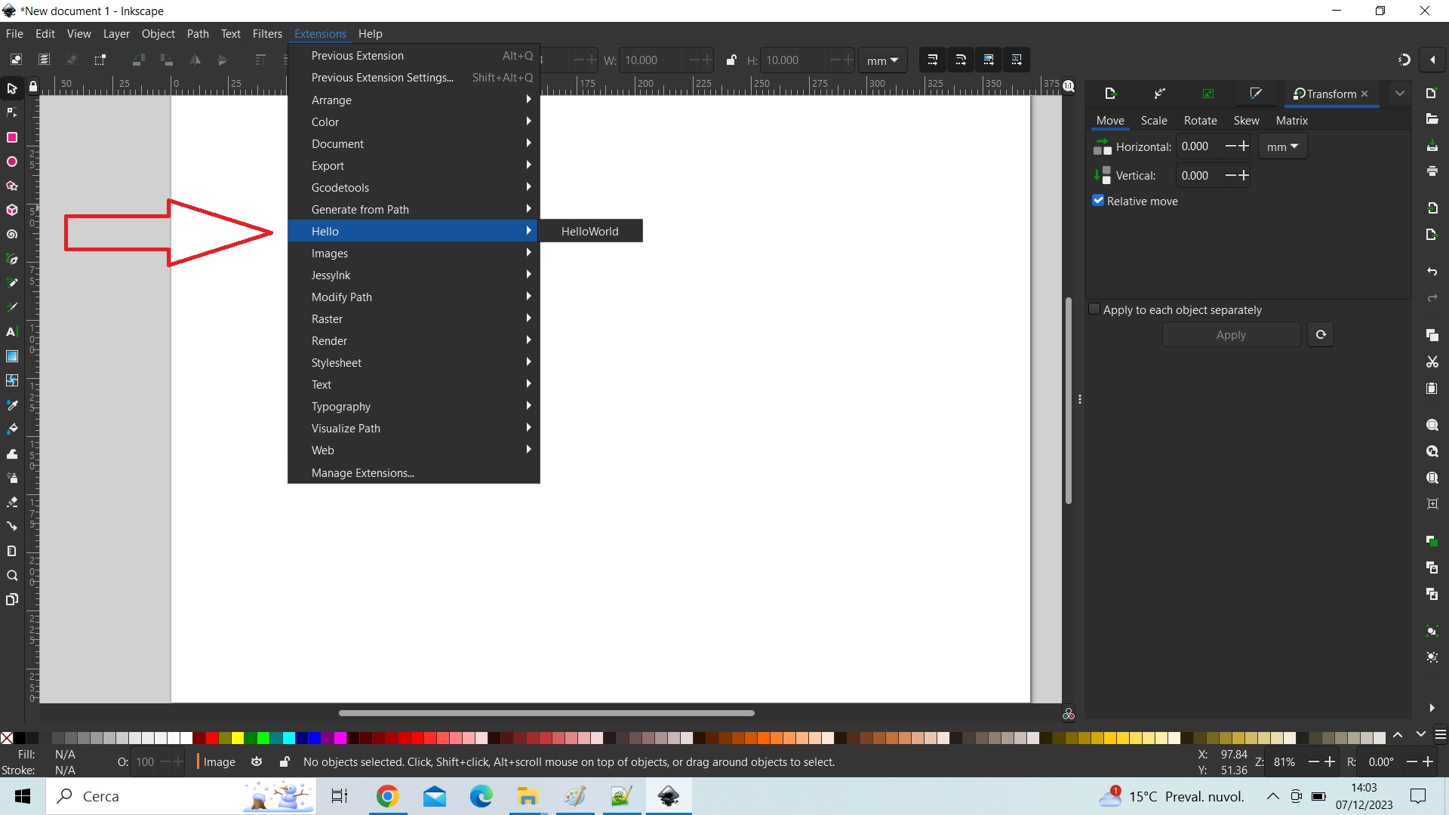Click the Cut scissors icon
1449x815 pixels.
[x=1432, y=362]
